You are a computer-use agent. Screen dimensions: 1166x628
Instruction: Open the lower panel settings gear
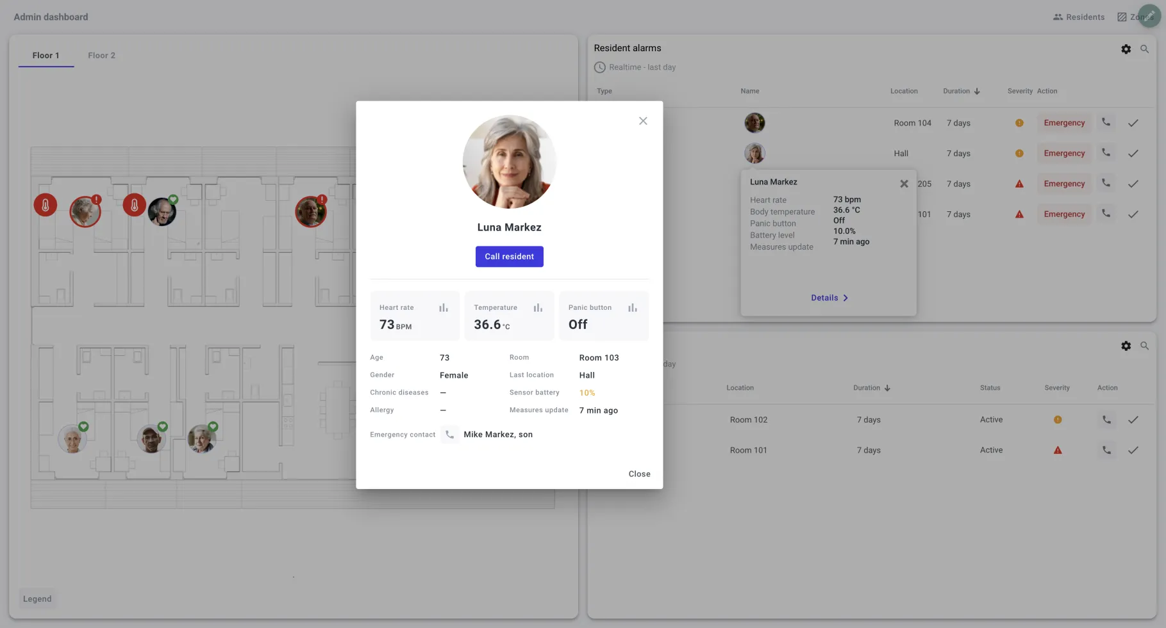pos(1126,346)
